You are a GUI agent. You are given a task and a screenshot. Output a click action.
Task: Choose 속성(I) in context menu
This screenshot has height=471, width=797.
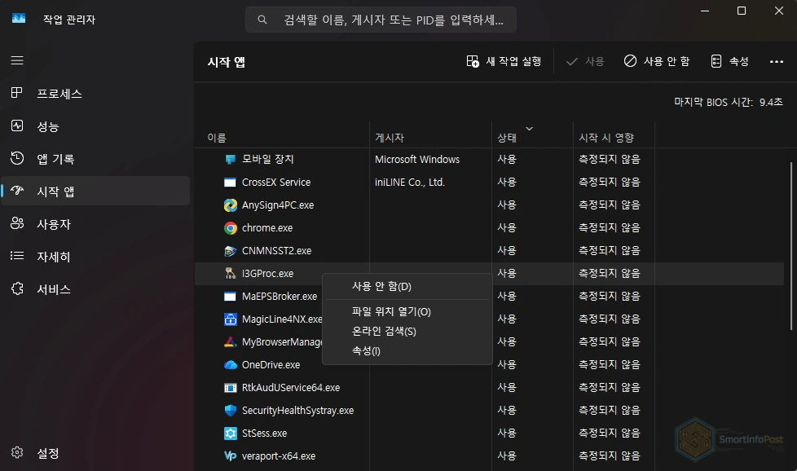[x=407, y=350]
